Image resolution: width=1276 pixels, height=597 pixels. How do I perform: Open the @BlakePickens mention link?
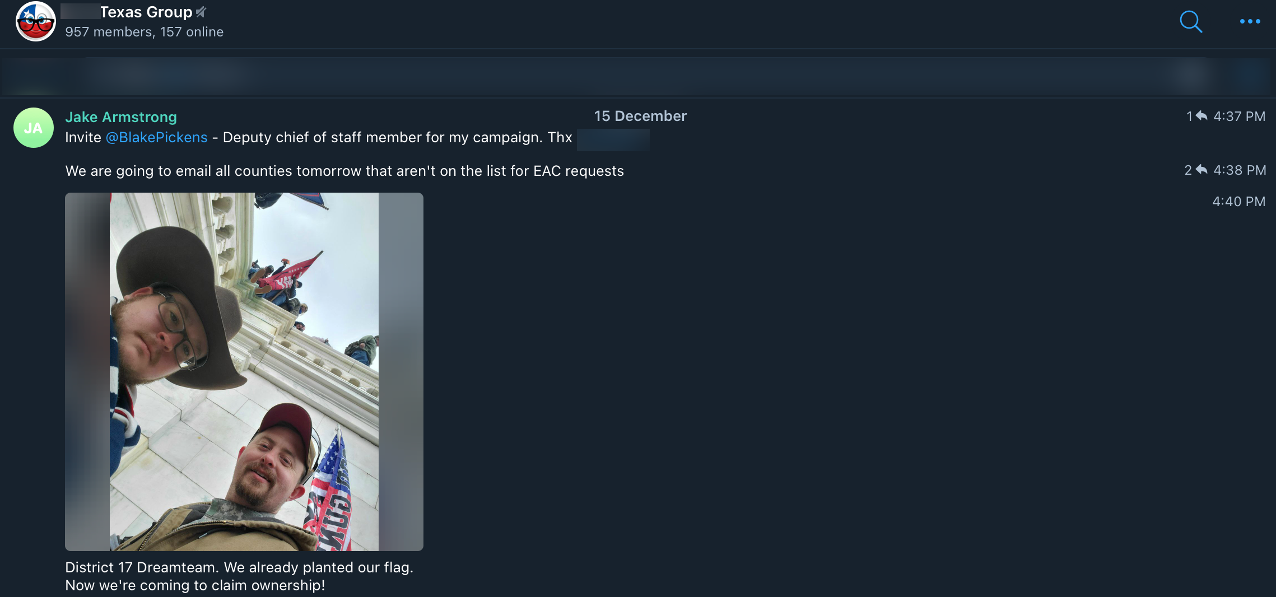tap(156, 137)
